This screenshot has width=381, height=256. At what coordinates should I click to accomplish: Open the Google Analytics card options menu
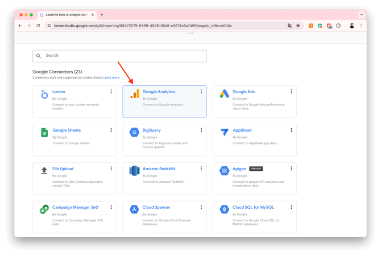tap(201, 91)
